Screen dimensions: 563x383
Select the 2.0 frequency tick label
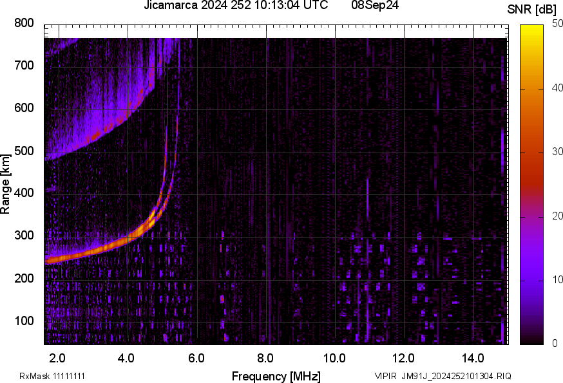(x=58, y=357)
